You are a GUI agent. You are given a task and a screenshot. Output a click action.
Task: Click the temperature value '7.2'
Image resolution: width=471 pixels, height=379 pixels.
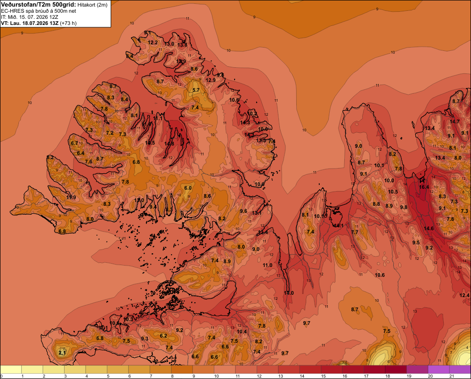tap(110, 132)
